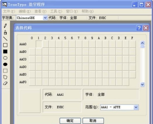The image size is (153, 124).
Task: Expand the 范围 AAA1 - AFFE dropdown
Action: (136, 107)
